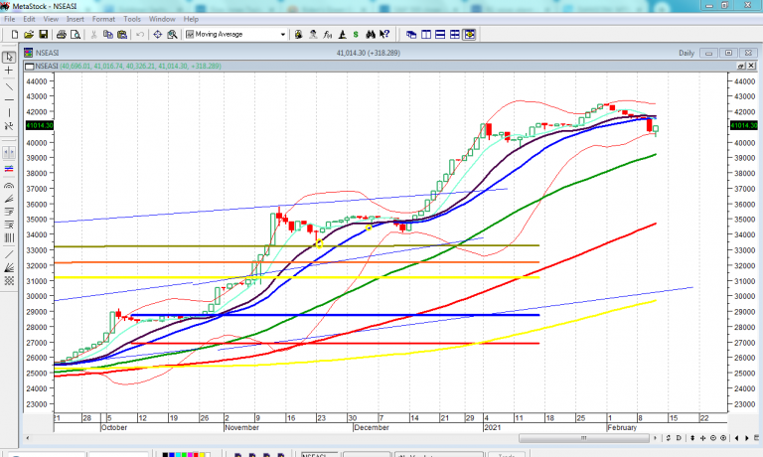This screenshot has width=763, height=457.
Task: Select the Fibonacci Arcs tool
Action: [x=9, y=186]
